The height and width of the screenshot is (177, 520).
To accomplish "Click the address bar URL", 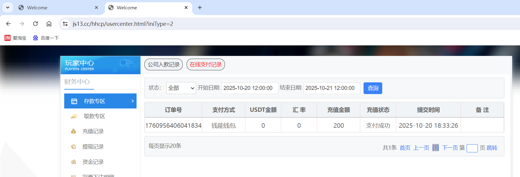I will click(123, 24).
